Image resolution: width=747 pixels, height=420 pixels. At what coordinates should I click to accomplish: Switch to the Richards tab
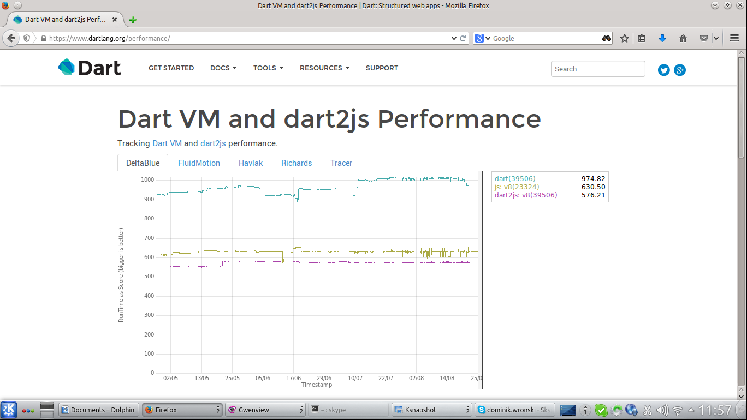click(x=297, y=163)
